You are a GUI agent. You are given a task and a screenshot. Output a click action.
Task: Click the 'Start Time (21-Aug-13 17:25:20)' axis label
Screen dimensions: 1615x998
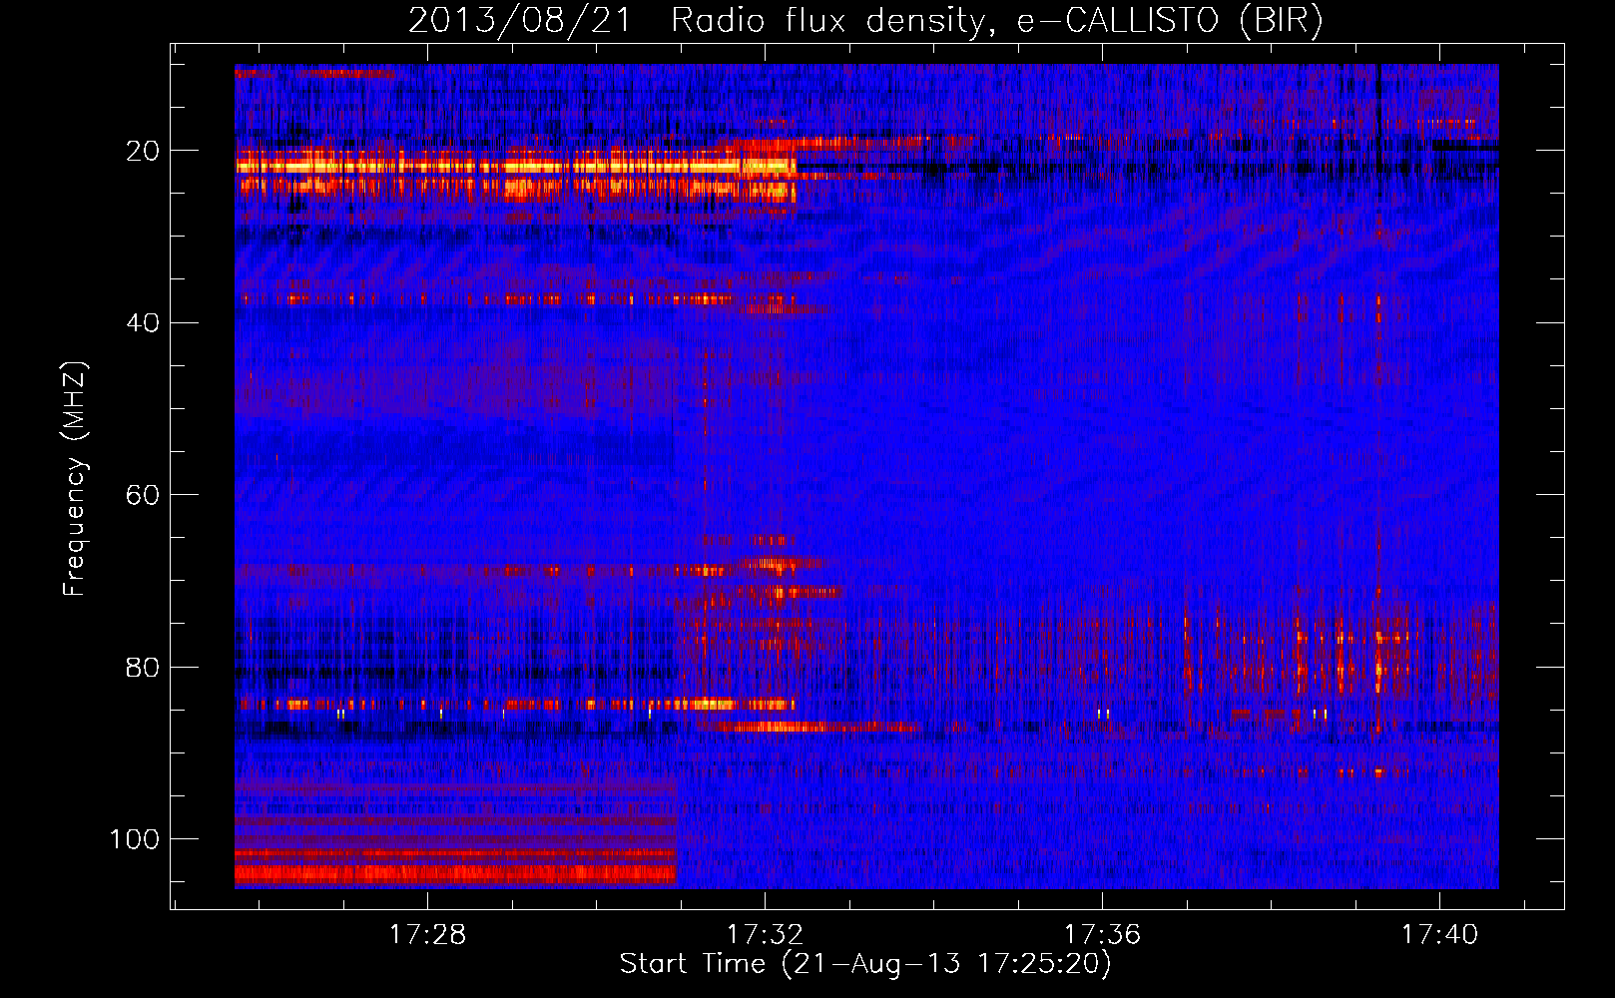click(x=865, y=964)
